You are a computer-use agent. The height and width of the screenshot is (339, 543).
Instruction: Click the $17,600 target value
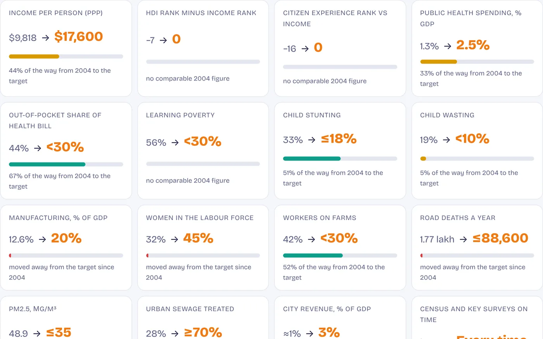79,37
